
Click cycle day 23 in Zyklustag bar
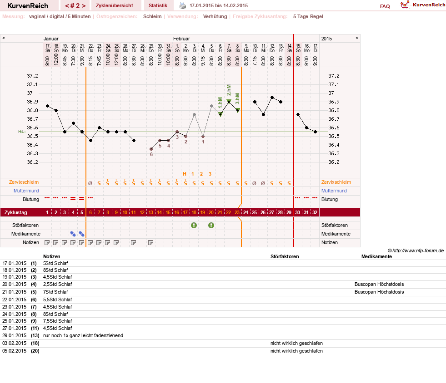pyautogui.click(x=237, y=212)
